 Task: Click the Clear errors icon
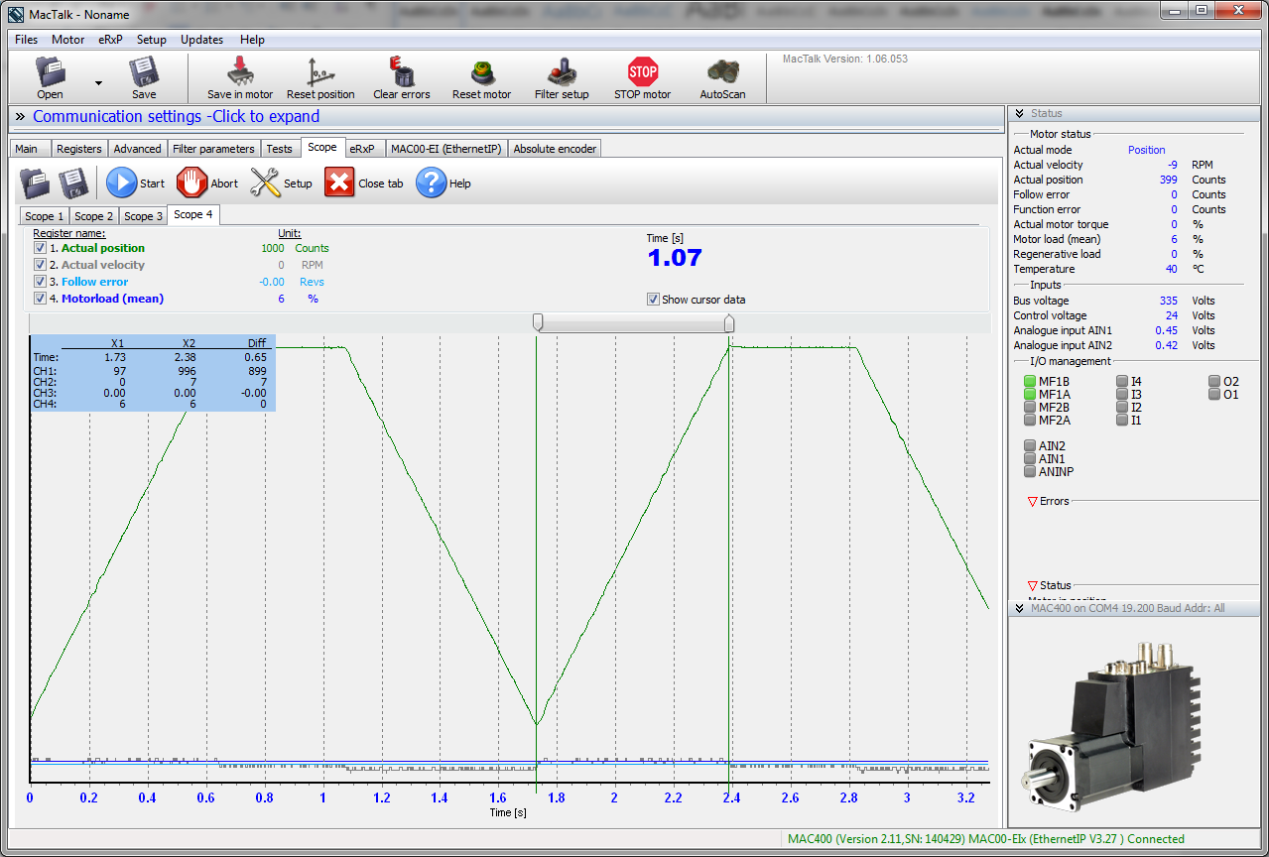[x=401, y=72]
